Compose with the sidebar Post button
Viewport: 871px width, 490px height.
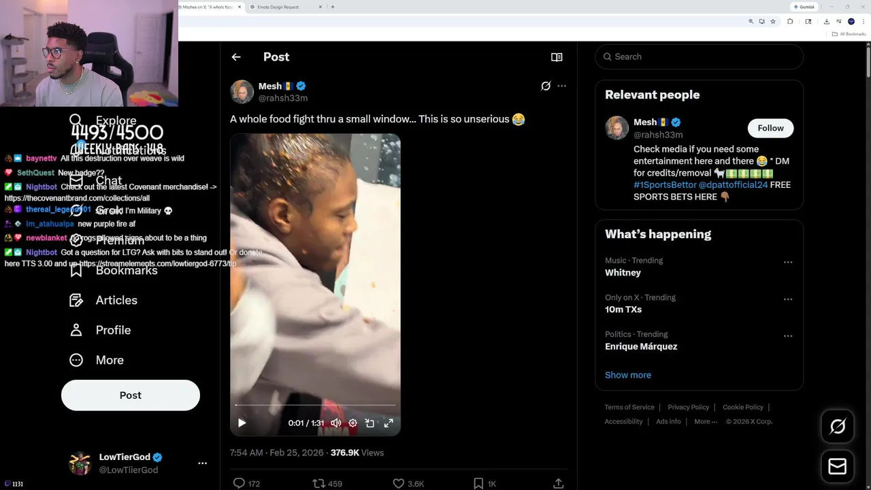(131, 395)
